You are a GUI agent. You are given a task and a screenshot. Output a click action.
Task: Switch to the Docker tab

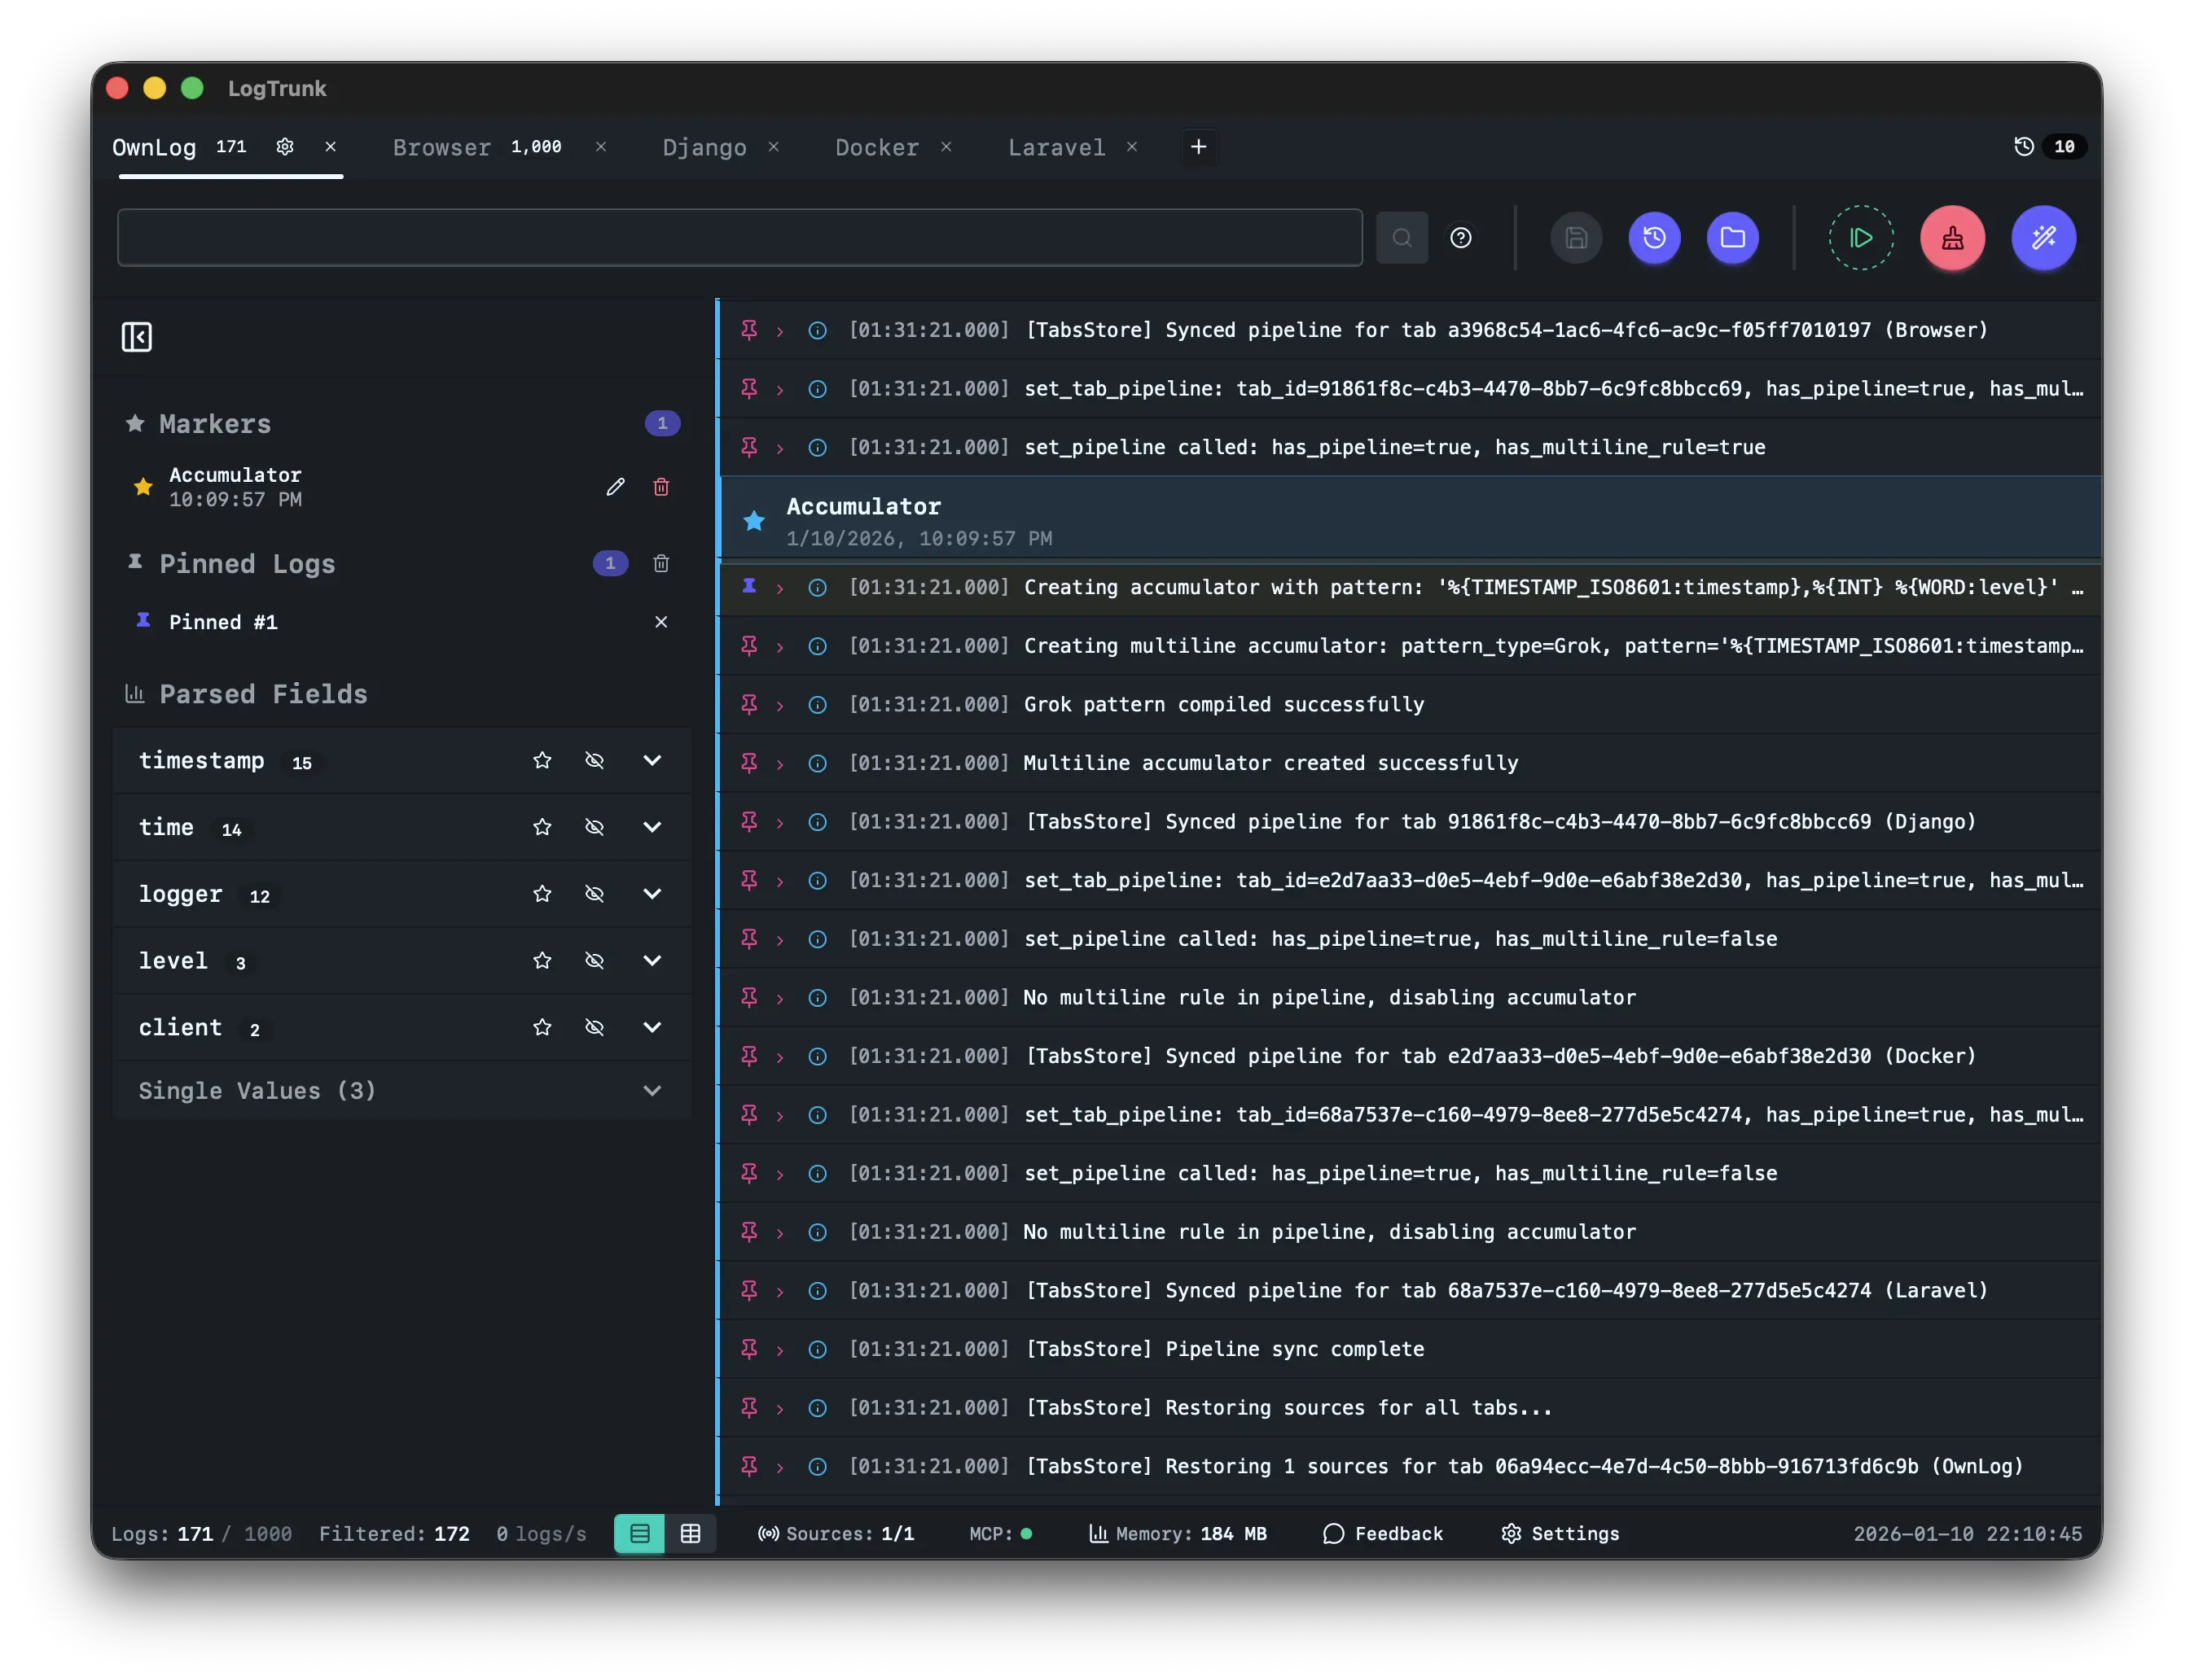(x=875, y=147)
